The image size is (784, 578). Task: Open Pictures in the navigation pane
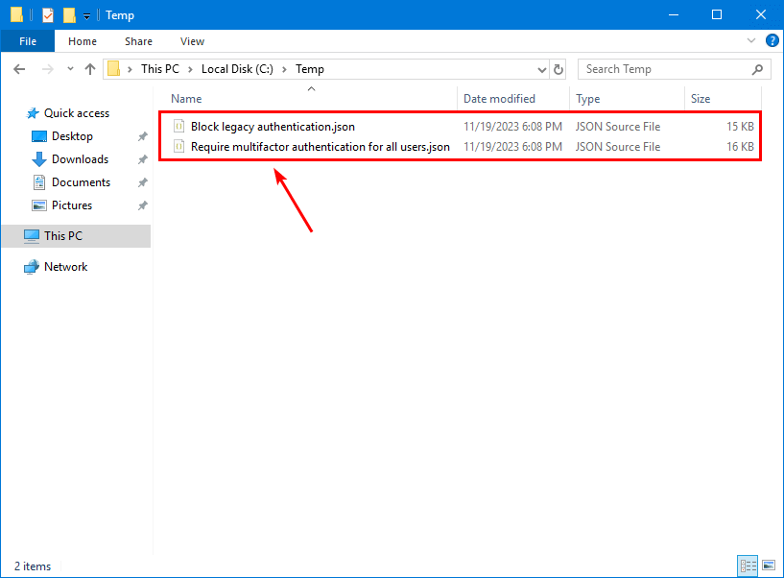pos(72,205)
